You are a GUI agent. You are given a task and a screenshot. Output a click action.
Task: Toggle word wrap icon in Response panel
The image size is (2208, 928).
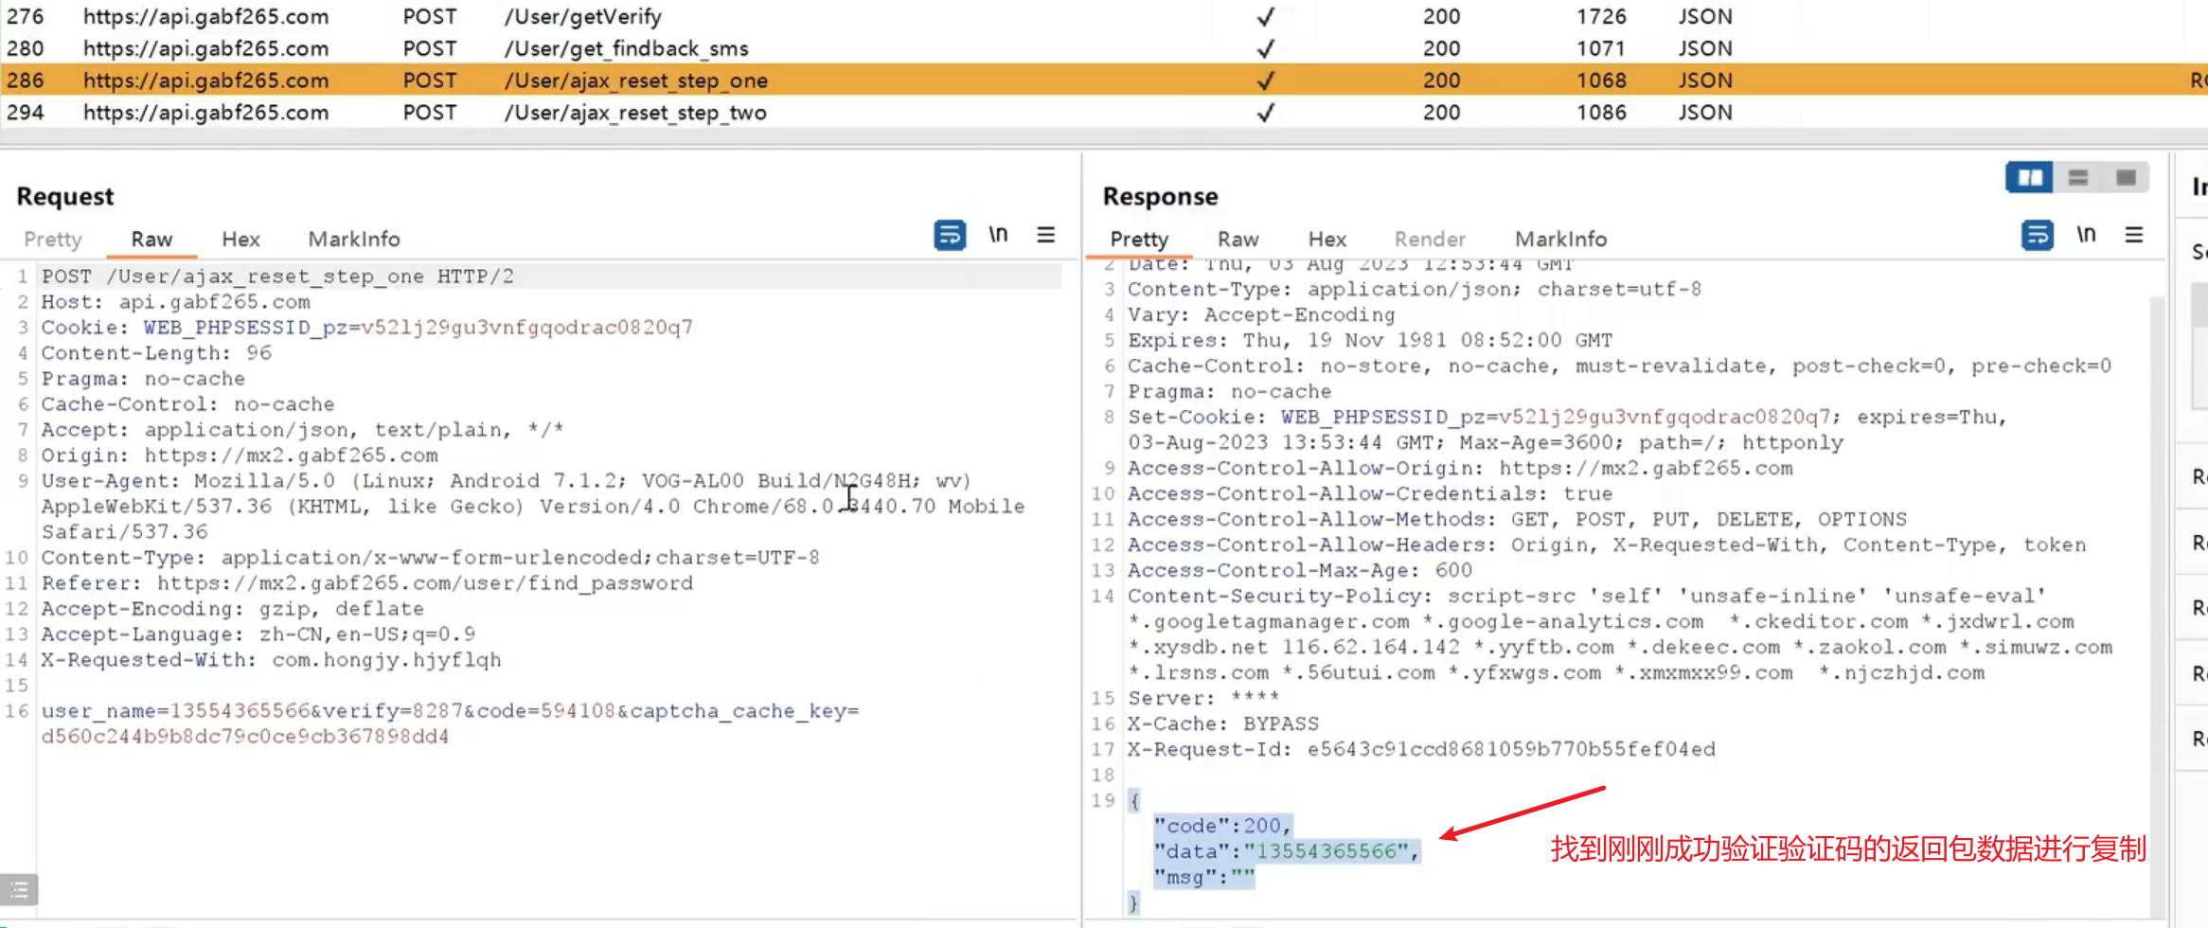(2037, 235)
